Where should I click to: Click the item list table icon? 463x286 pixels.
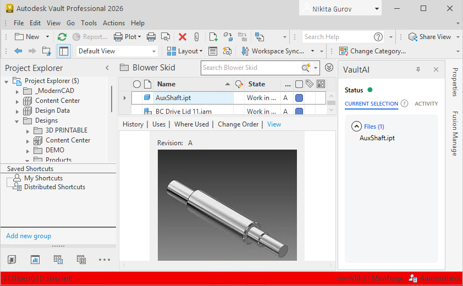[58, 260]
